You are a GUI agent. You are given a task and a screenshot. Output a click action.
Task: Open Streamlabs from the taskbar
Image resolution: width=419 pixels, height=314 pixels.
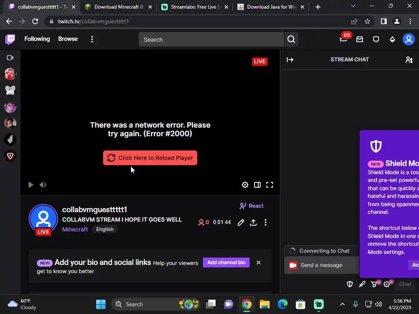(x=318, y=304)
